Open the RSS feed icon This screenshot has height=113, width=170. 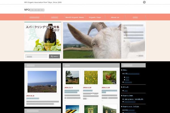pos(144,2)
